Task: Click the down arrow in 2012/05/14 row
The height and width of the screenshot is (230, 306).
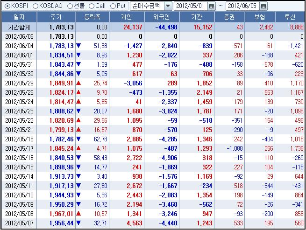Action: coord(78,176)
